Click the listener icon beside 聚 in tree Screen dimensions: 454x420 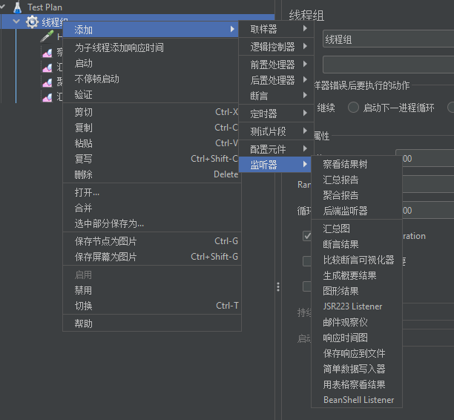click(47, 82)
